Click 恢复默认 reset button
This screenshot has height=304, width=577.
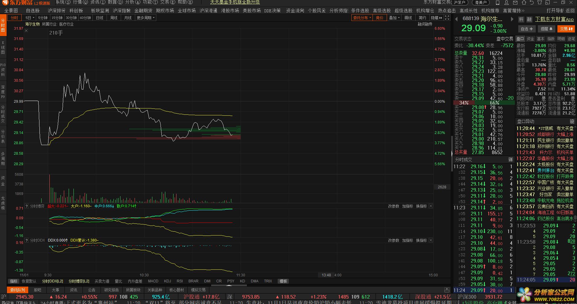tap(29, 281)
